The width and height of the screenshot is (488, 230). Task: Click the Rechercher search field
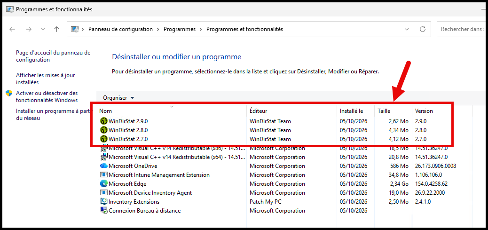pos(462,29)
